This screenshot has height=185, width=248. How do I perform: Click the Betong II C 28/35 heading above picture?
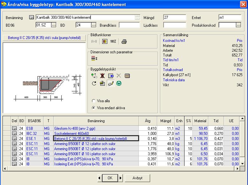pyautogui.click(x=44, y=38)
